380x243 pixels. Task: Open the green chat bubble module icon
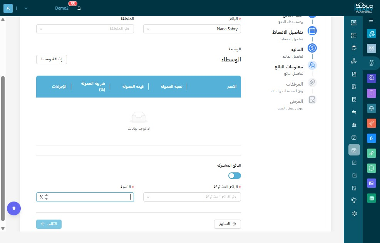pyautogui.click(x=371, y=168)
